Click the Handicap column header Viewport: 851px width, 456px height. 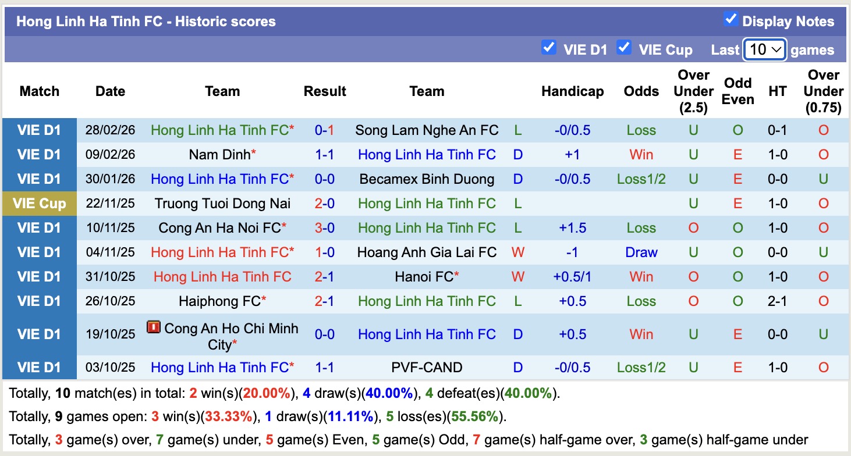pyautogui.click(x=573, y=91)
